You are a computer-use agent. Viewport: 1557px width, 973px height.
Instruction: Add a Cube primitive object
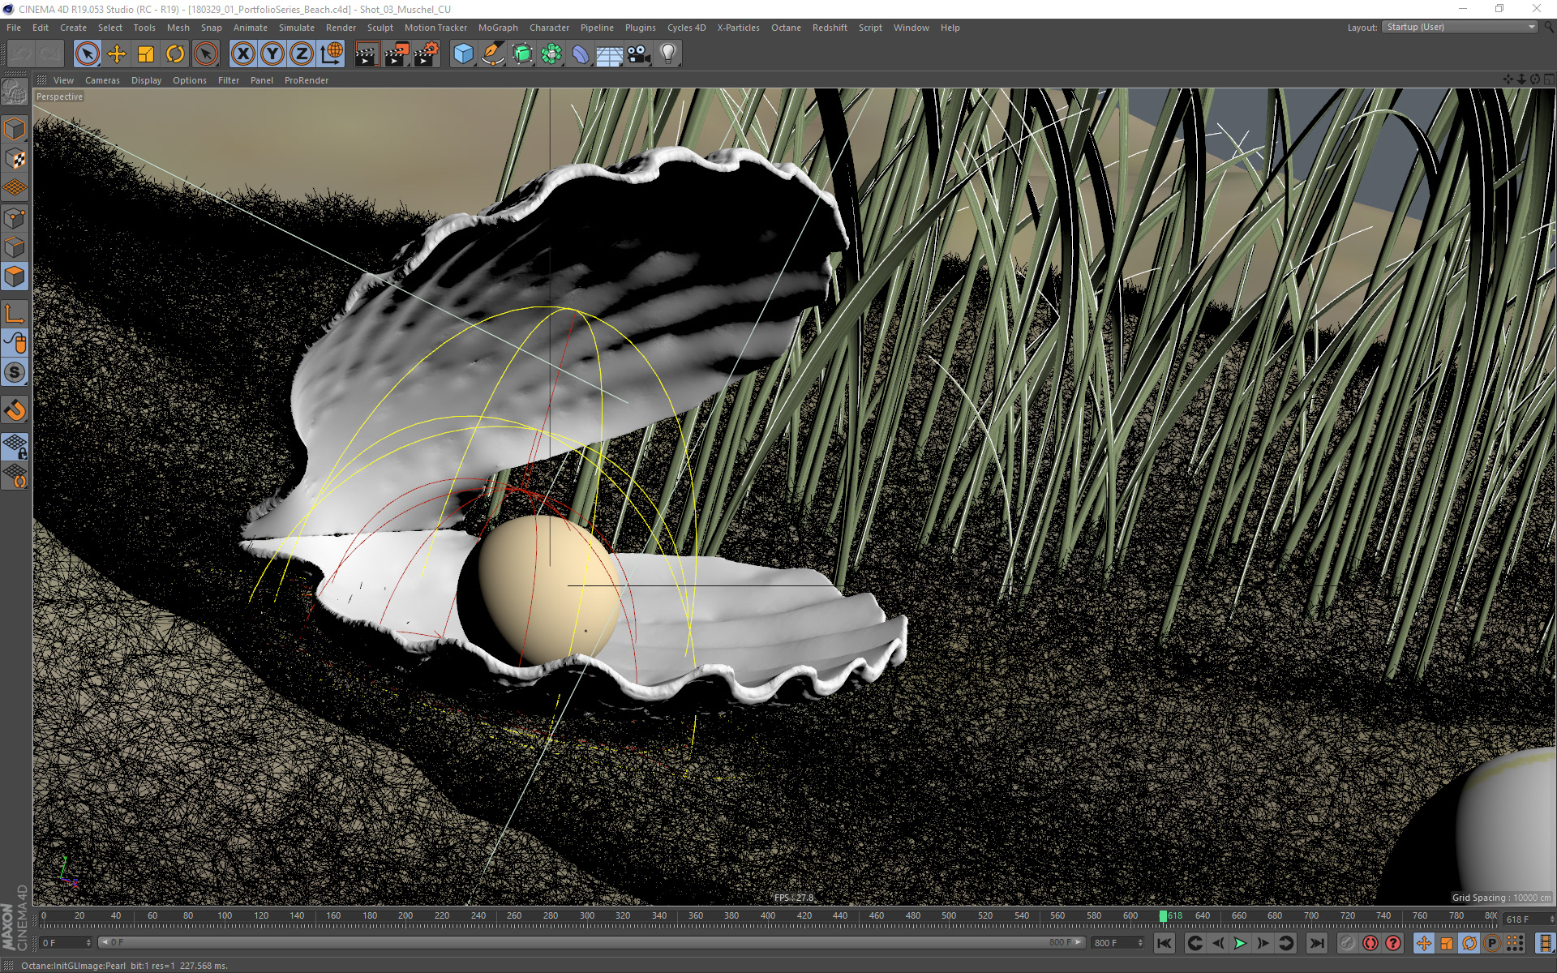463,54
